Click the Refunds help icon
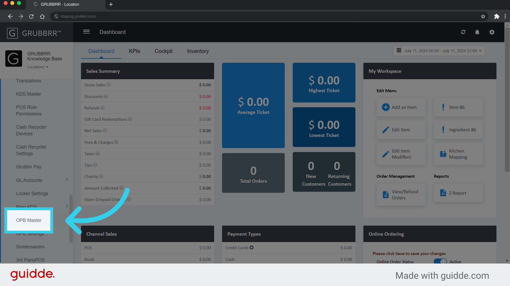 click(103, 108)
